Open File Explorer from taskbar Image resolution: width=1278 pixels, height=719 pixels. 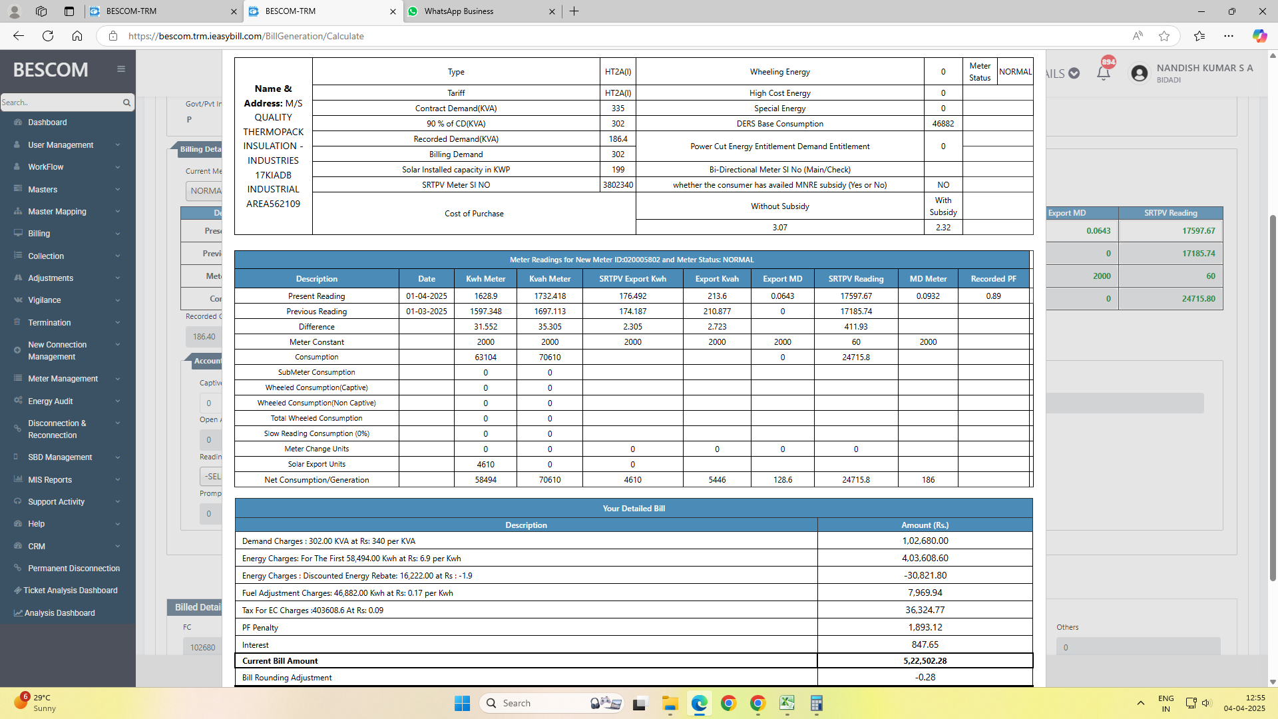coord(670,703)
